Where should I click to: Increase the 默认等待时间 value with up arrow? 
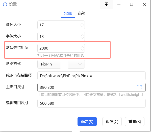coord(82,47)
